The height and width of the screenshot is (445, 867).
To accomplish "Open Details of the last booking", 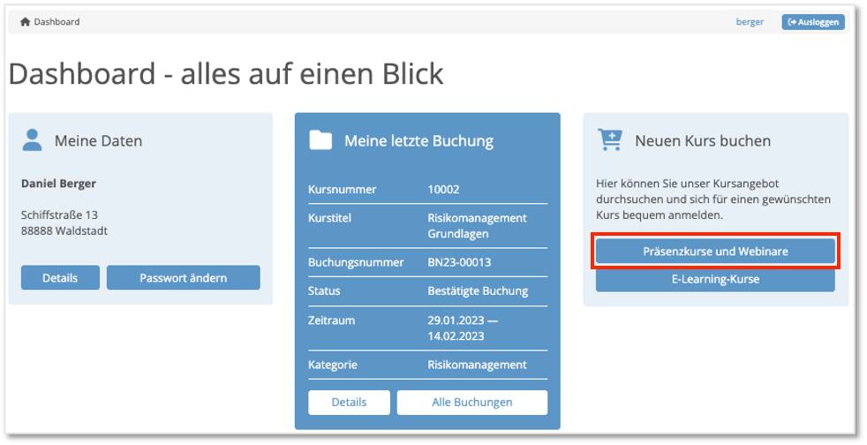I will [x=349, y=403].
